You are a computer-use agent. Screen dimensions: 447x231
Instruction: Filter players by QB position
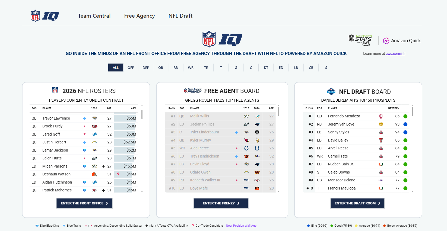[x=161, y=68]
